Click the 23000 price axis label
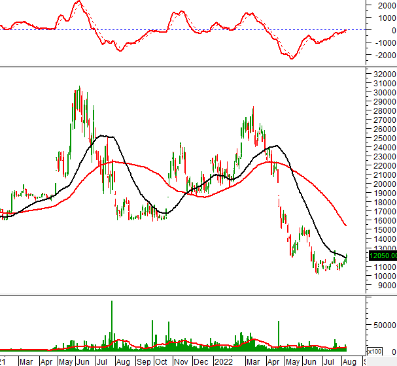Image resolution: width=397 pixels, height=366 pixels. click(x=385, y=156)
